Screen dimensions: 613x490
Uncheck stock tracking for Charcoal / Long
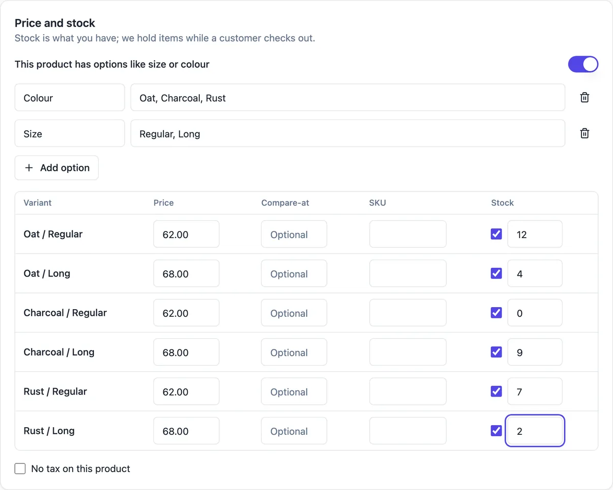pyautogui.click(x=496, y=352)
